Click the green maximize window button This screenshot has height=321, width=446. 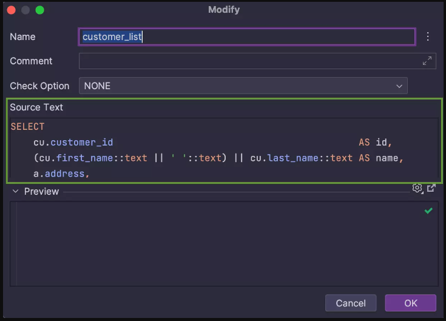[x=39, y=10]
